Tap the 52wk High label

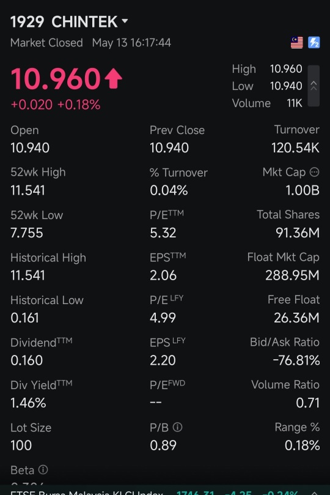(38, 173)
